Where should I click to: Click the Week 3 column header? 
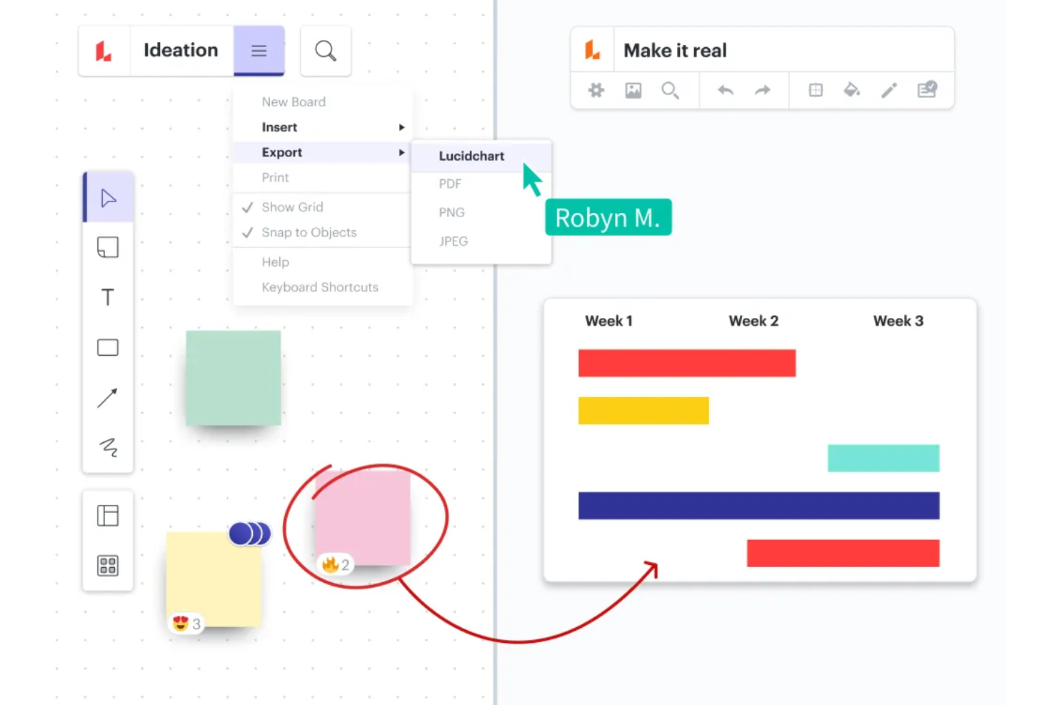click(898, 321)
